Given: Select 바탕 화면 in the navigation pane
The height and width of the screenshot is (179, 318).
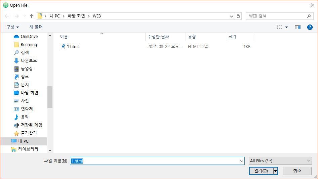Looking at the screenshot, I should point(26,93).
